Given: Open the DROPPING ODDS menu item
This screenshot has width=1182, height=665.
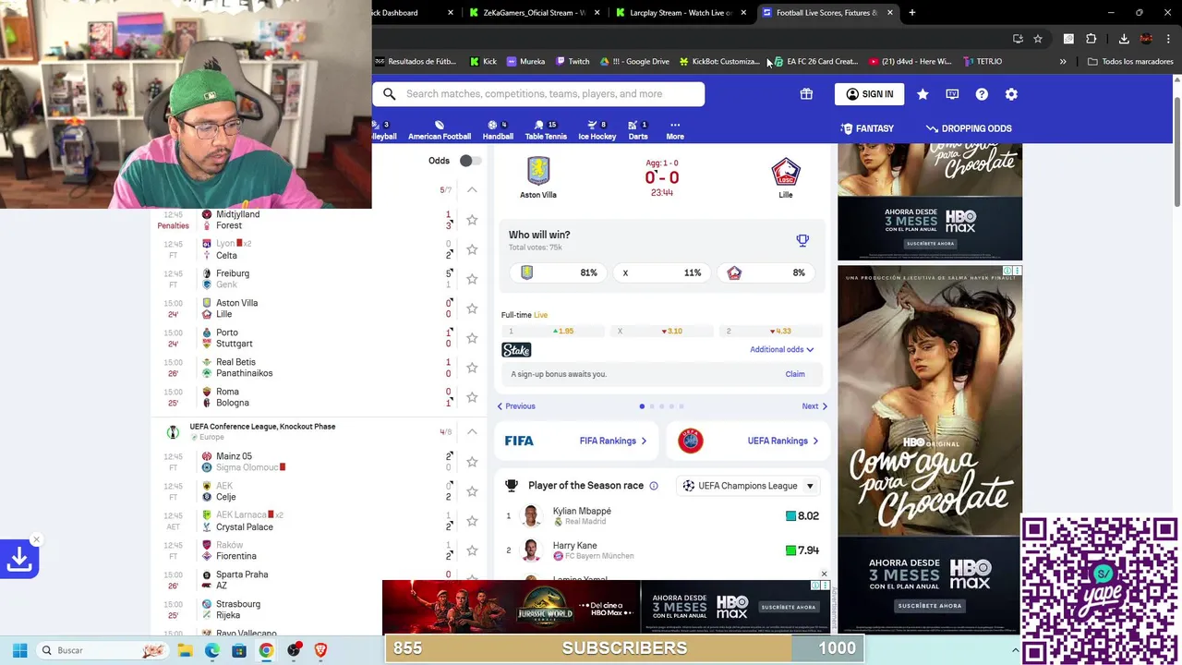Looking at the screenshot, I should point(969,128).
